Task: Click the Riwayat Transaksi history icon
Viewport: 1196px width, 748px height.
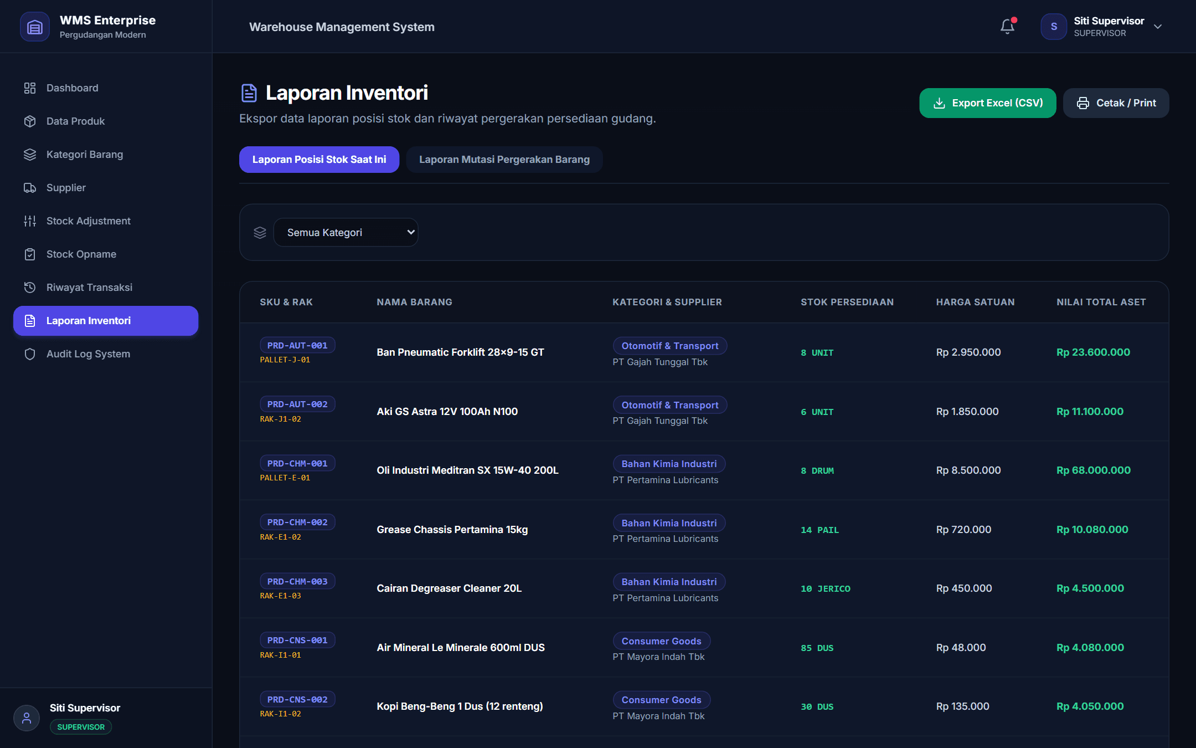Action: (x=30, y=288)
